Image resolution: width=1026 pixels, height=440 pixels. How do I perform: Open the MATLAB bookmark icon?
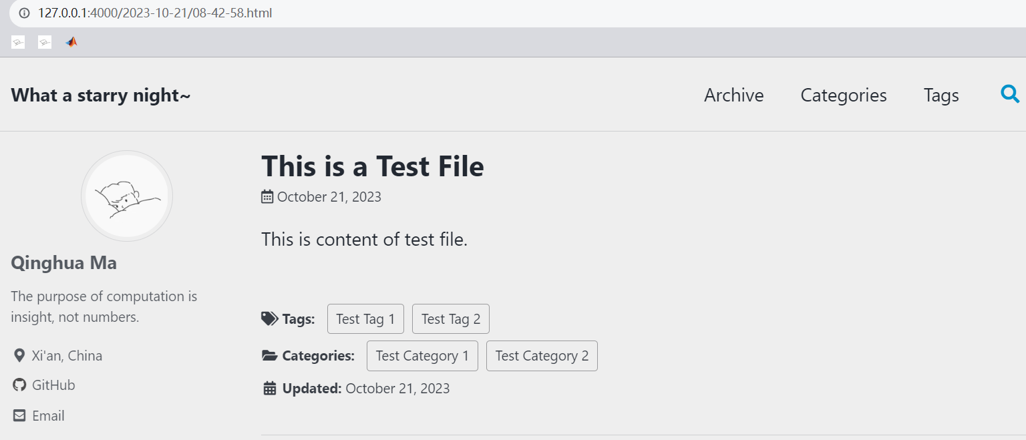pyautogui.click(x=71, y=42)
